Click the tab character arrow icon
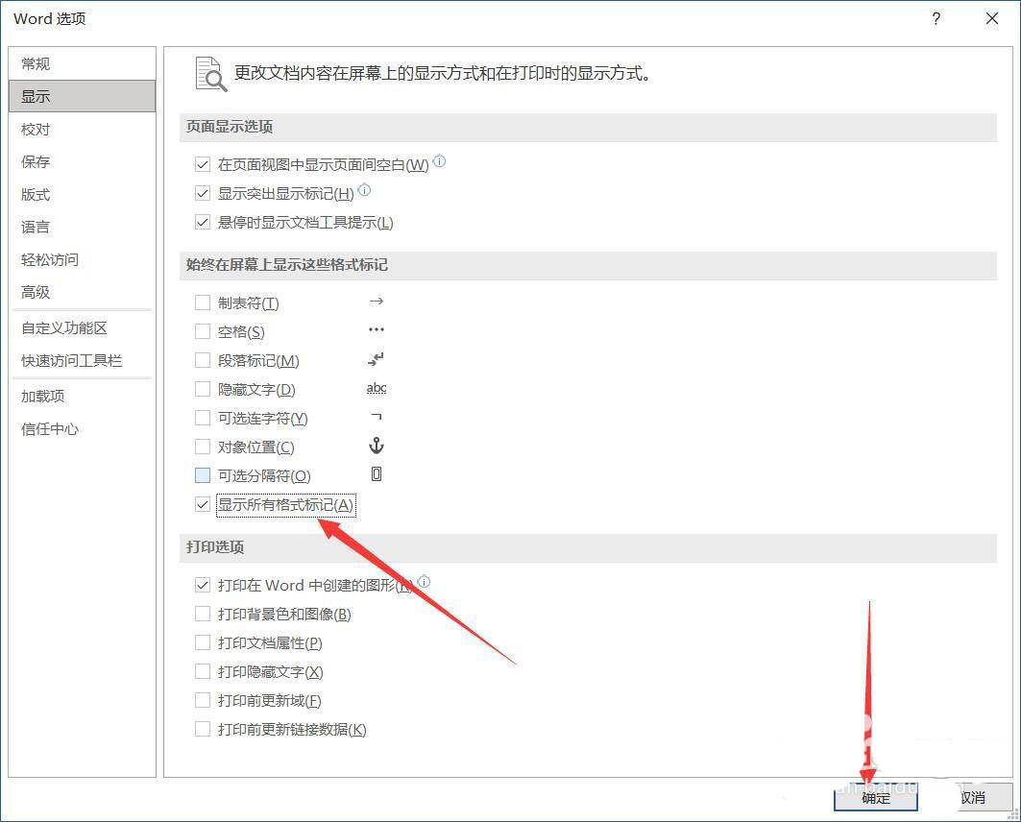 (376, 301)
